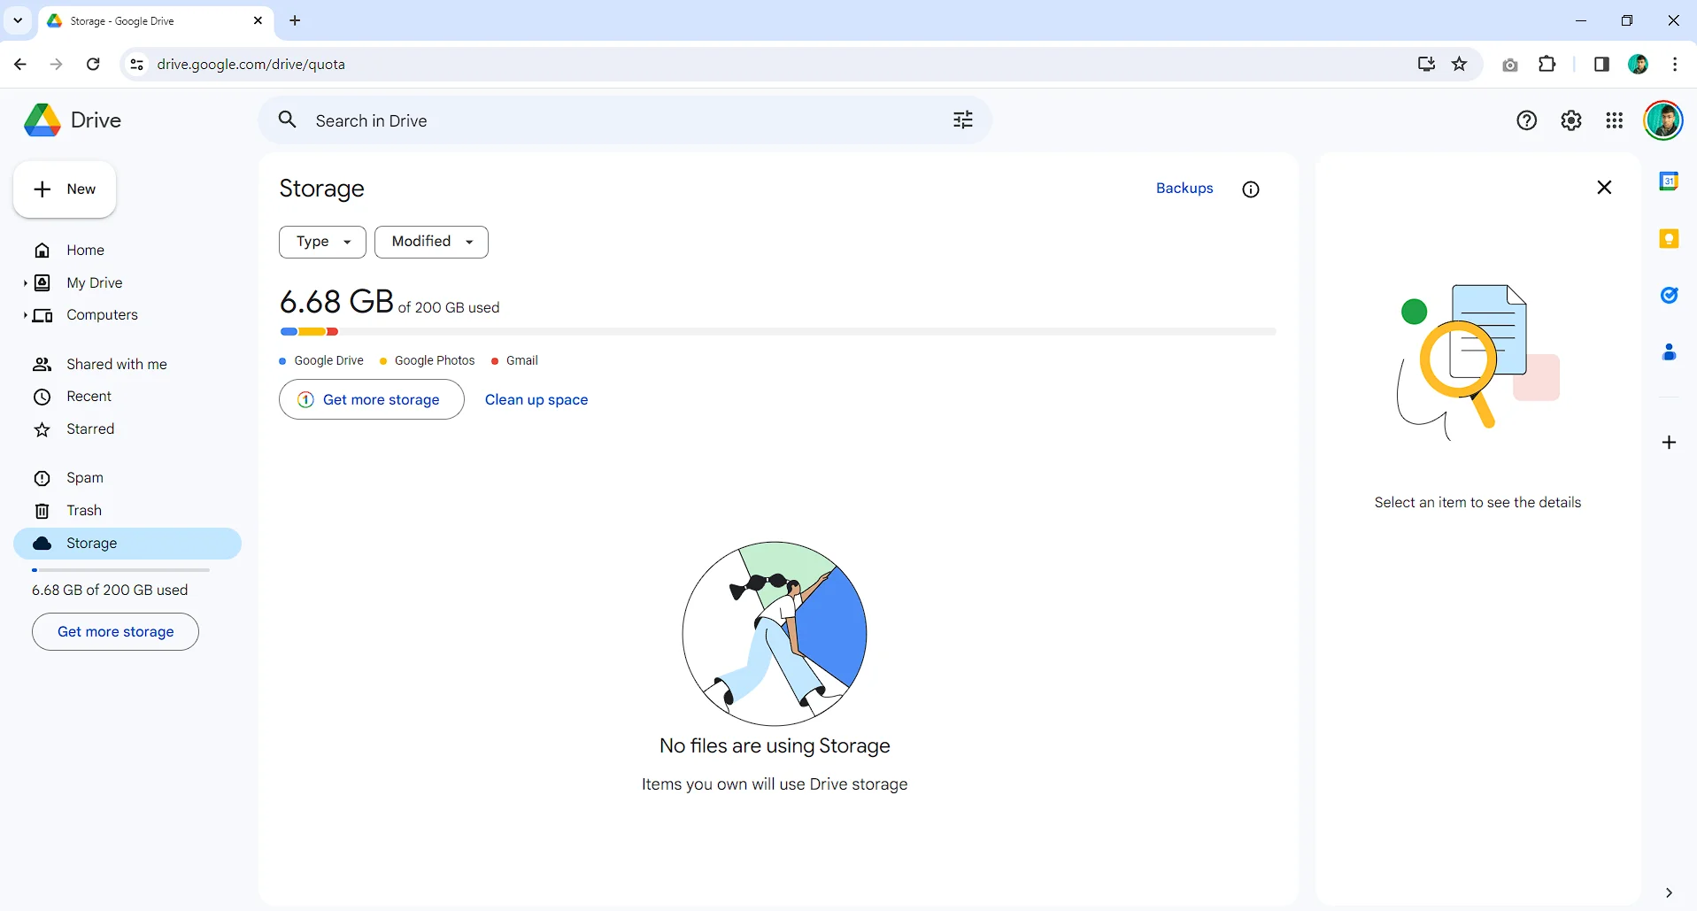Expand the My Drive tree item
The height and width of the screenshot is (911, 1697).
tap(25, 282)
